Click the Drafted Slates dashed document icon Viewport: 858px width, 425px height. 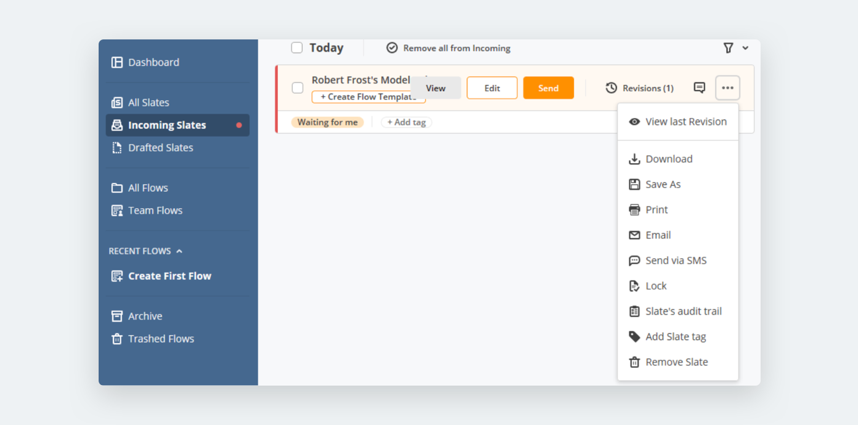point(116,148)
